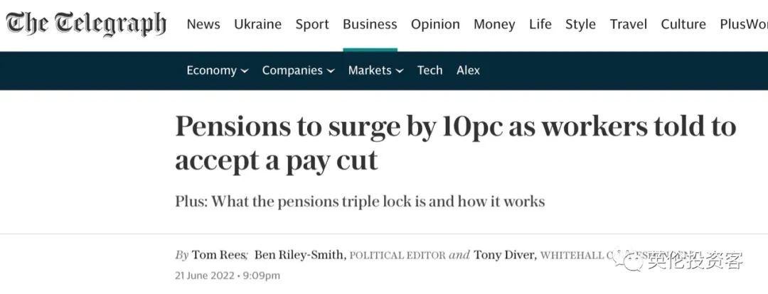768x294 pixels.
Task: Open the Sport section
Action: [312, 24]
